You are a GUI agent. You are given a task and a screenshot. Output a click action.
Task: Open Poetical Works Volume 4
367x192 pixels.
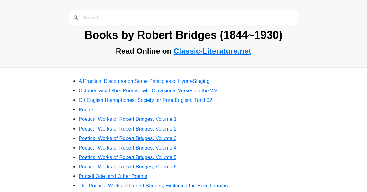[128, 148]
